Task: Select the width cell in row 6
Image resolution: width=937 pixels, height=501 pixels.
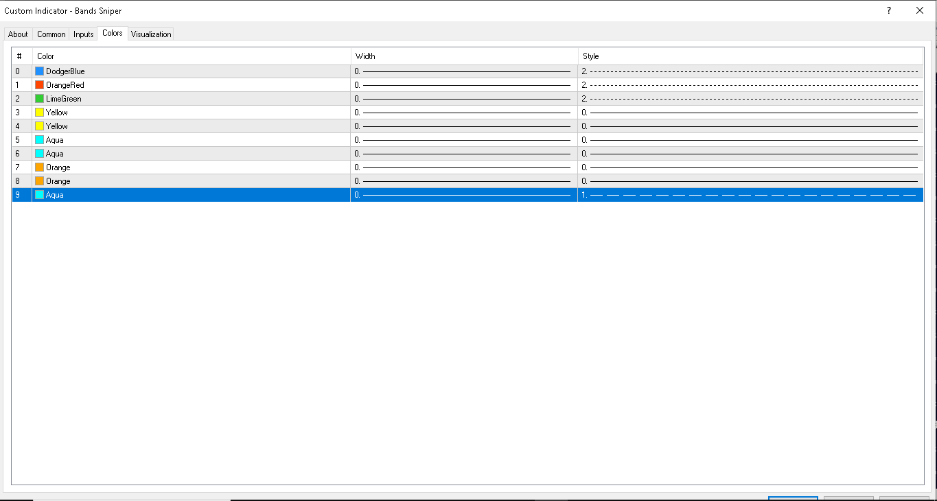Action: click(465, 154)
